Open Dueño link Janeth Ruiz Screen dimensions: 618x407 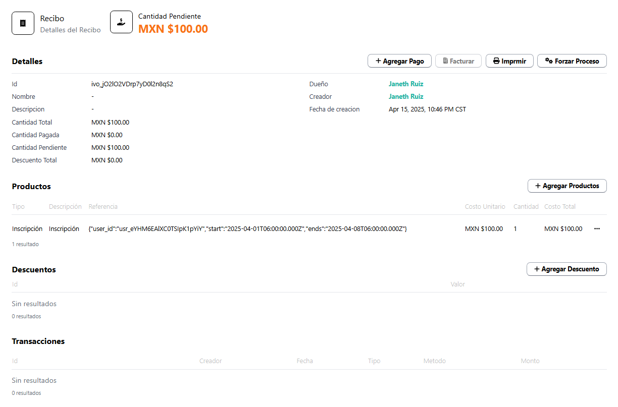point(406,84)
